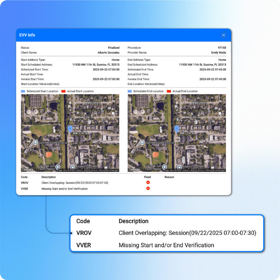Close the EVV Info dialog
This screenshot has height=280, width=280.
tap(224, 35)
